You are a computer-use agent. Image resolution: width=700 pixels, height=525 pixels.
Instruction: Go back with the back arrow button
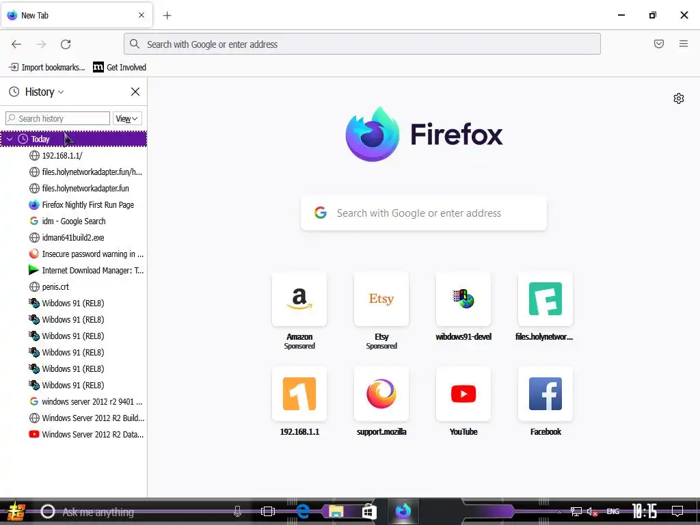pos(16,44)
